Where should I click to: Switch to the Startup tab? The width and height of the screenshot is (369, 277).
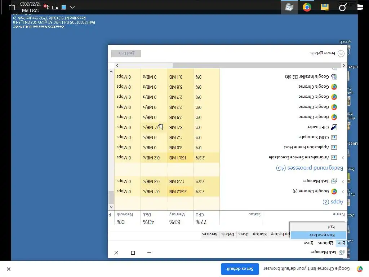click(259, 234)
